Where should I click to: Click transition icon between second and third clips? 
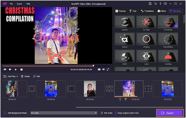70,89
